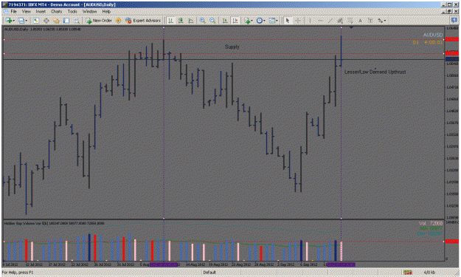
Task: Open the Arrows objects tool
Action: tap(380, 21)
